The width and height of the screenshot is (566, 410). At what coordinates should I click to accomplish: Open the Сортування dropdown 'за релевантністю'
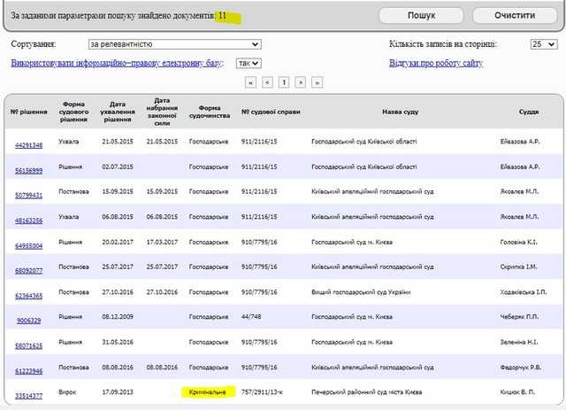coord(175,44)
